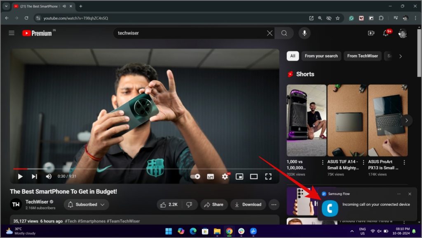The image size is (422, 238).
Task: Download this video
Action: point(248,204)
